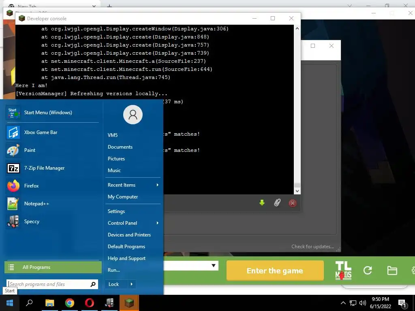
Task: Minimize the Developer console window
Action: coord(255,18)
